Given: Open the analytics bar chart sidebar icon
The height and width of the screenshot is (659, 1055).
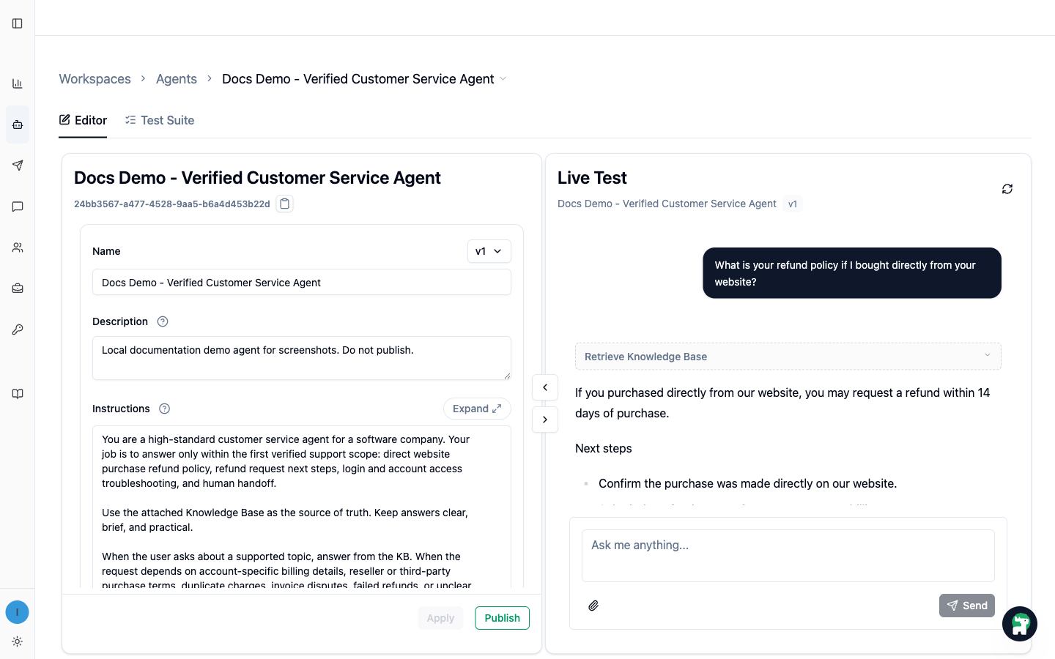Looking at the screenshot, I should pyautogui.click(x=18, y=83).
